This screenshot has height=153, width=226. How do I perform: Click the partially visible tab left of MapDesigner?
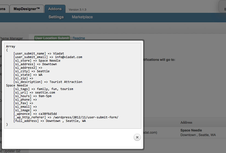point(3,9)
